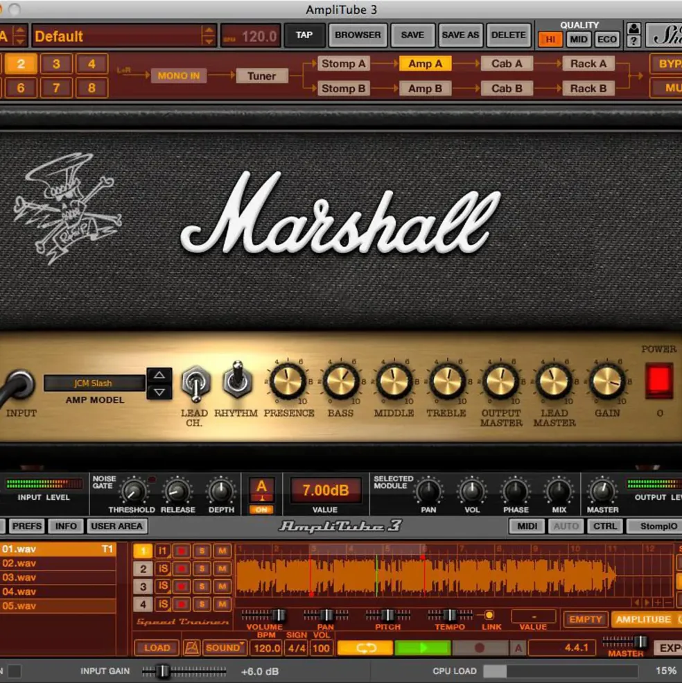This screenshot has height=683, width=682.
Task: Switch to rig slot 3
Action: click(x=56, y=64)
